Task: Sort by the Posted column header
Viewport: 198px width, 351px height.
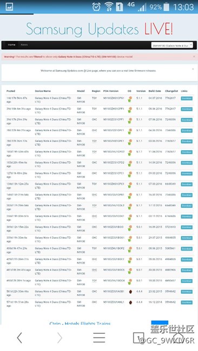Action: (x=11, y=91)
